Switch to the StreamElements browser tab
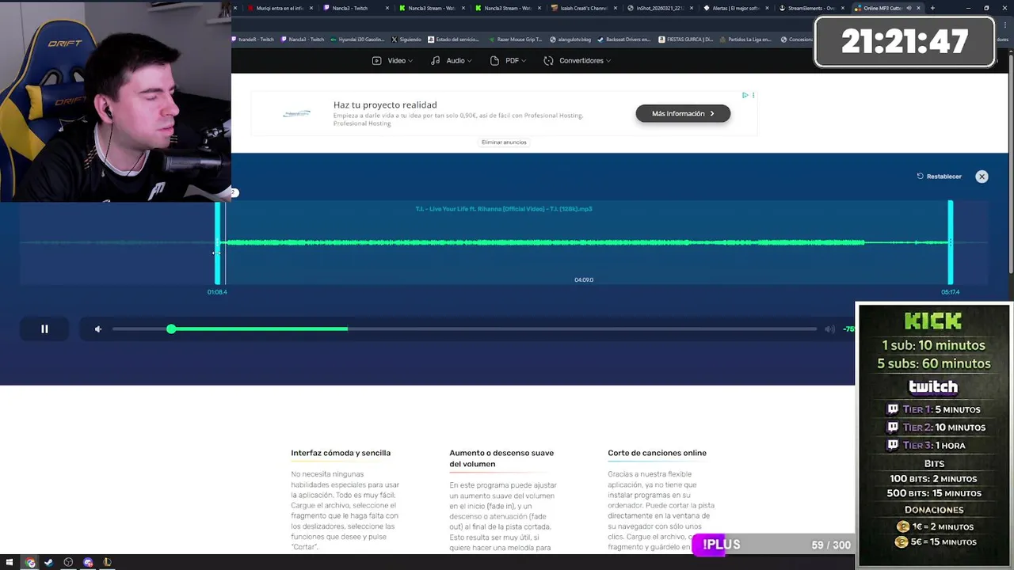Screen dimensions: 1014x570 811,8
